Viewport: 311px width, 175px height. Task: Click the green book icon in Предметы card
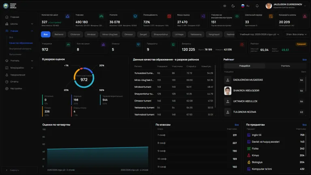click(x=173, y=45)
